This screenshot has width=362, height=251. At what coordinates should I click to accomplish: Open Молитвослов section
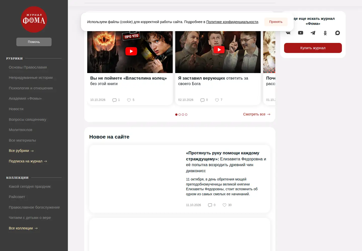[x=21, y=130]
